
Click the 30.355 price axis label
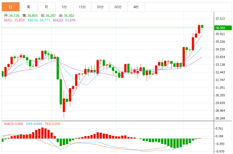tap(220, 95)
